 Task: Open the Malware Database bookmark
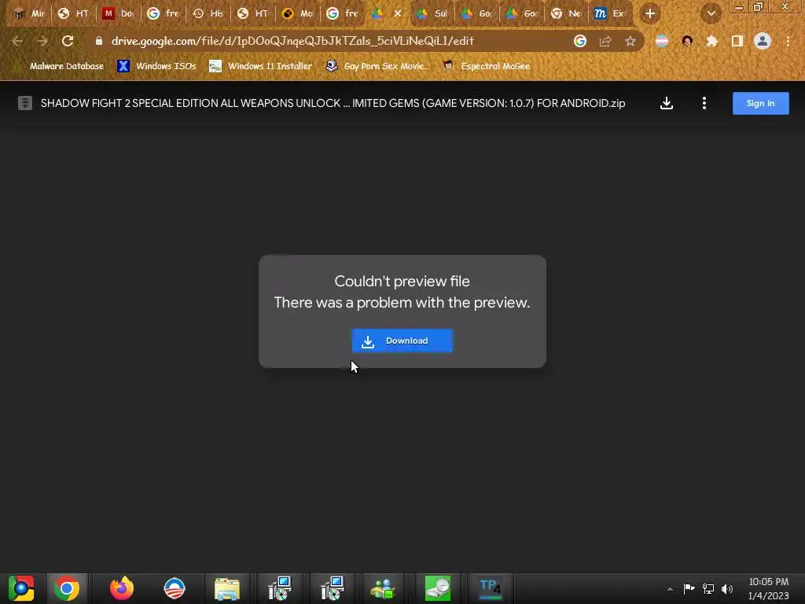tap(59, 66)
